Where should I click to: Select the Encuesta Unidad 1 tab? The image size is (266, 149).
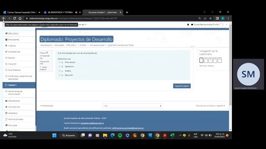[103, 12]
